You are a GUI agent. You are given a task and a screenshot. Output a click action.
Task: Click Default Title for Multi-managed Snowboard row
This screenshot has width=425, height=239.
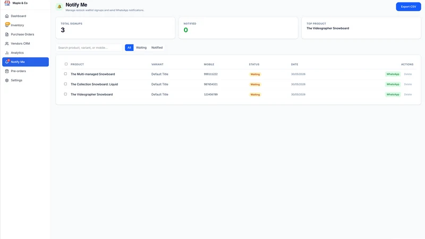(x=160, y=74)
